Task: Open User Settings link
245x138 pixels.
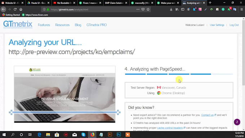Action: click(x=217, y=25)
